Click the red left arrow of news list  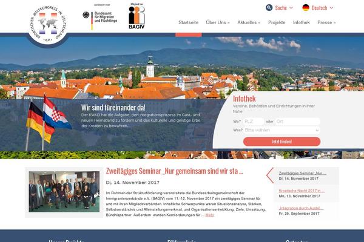pos(270,175)
